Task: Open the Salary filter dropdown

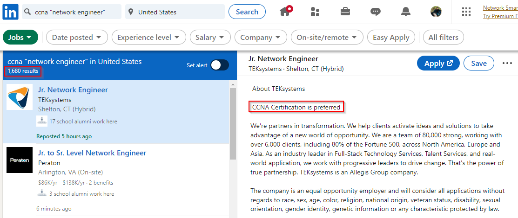Action: (x=210, y=38)
